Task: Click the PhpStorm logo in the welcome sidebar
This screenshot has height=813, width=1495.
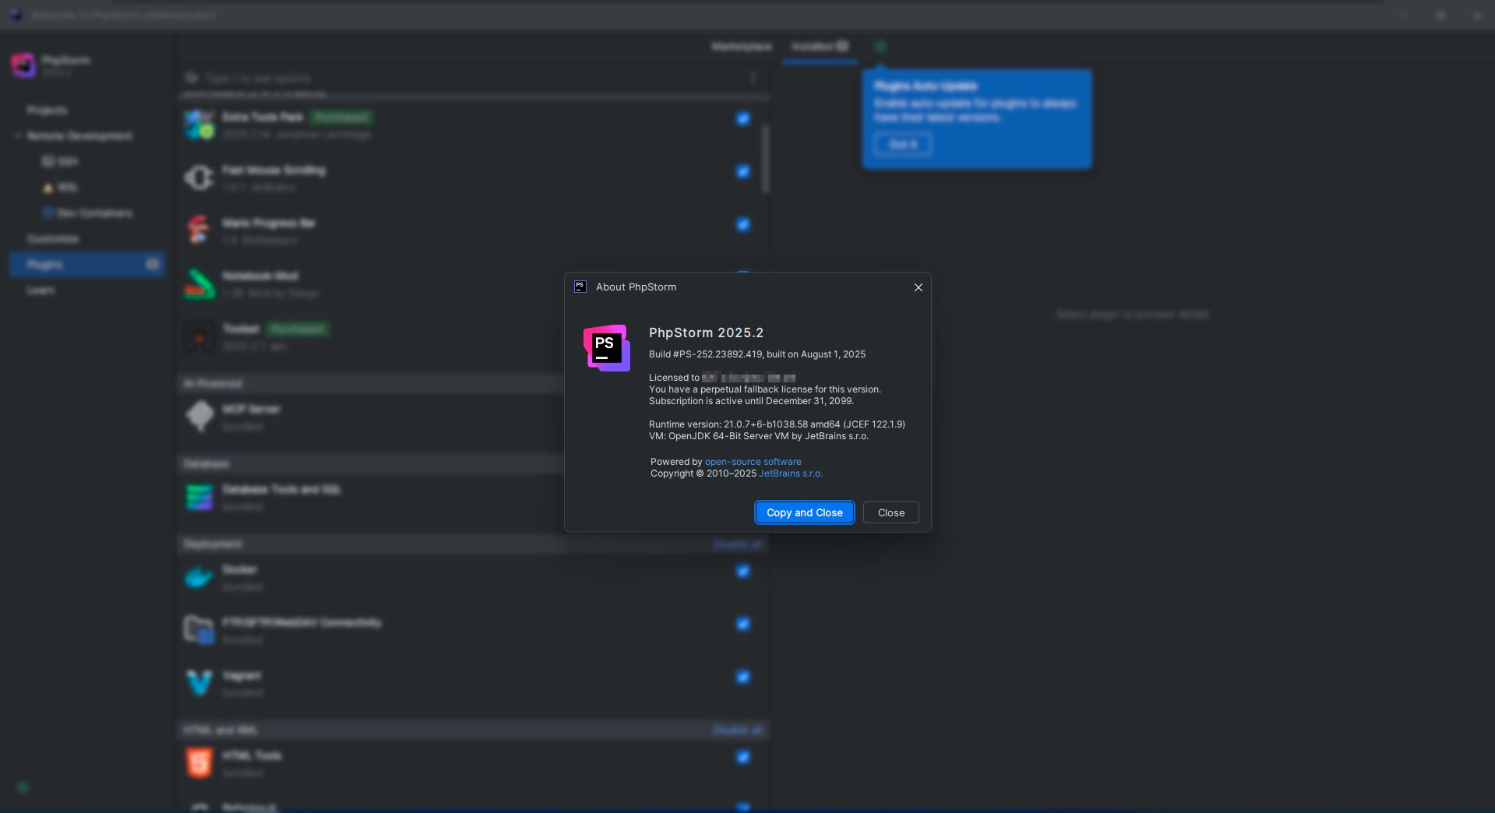Action: (x=23, y=65)
